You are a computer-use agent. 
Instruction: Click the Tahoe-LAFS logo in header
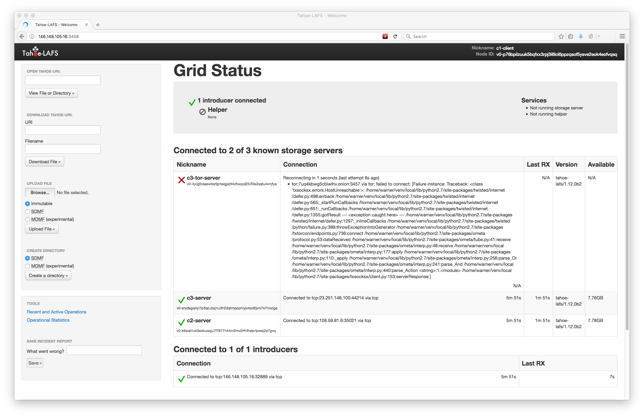click(x=40, y=52)
